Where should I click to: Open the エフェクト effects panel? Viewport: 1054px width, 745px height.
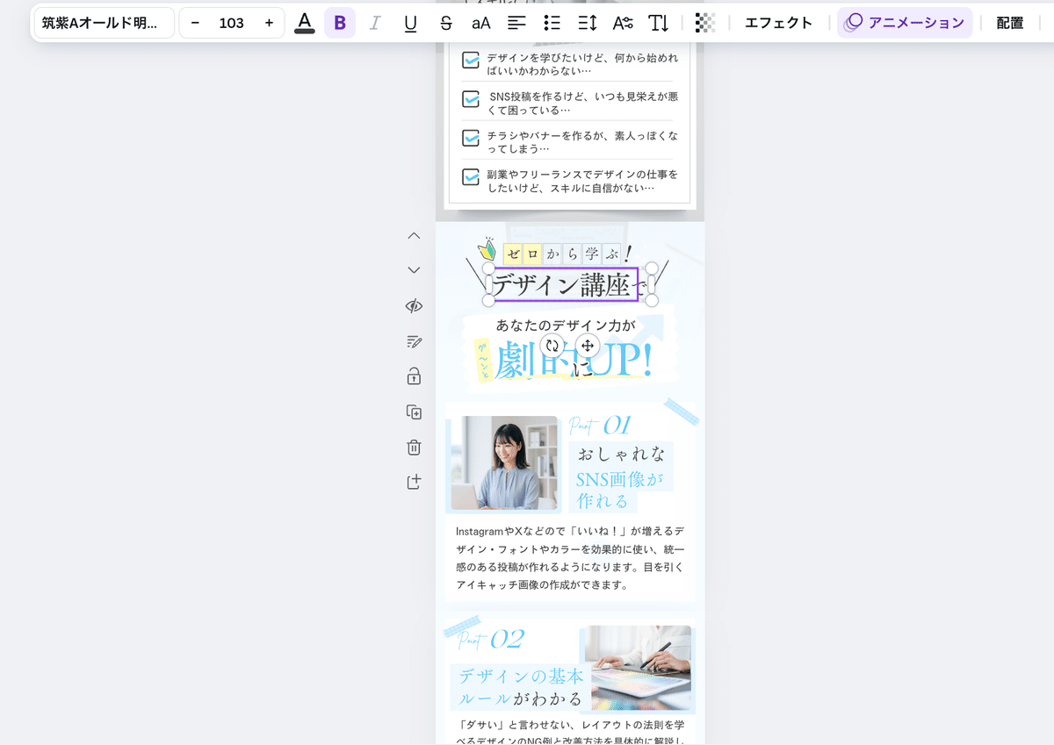point(778,23)
